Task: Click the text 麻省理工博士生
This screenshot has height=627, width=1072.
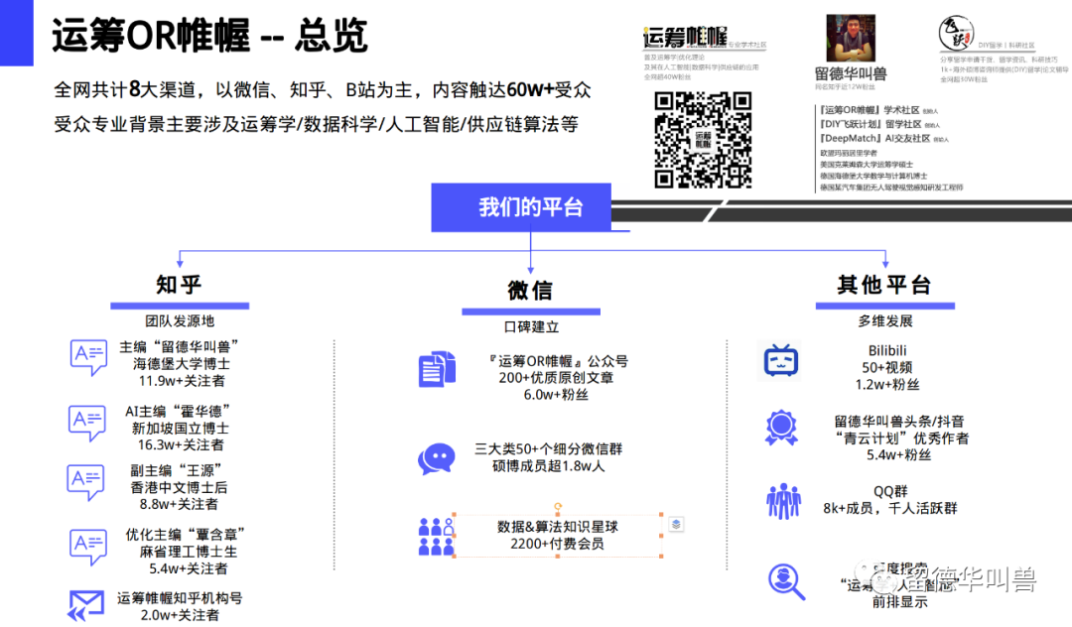Action: click(x=188, y=552)
